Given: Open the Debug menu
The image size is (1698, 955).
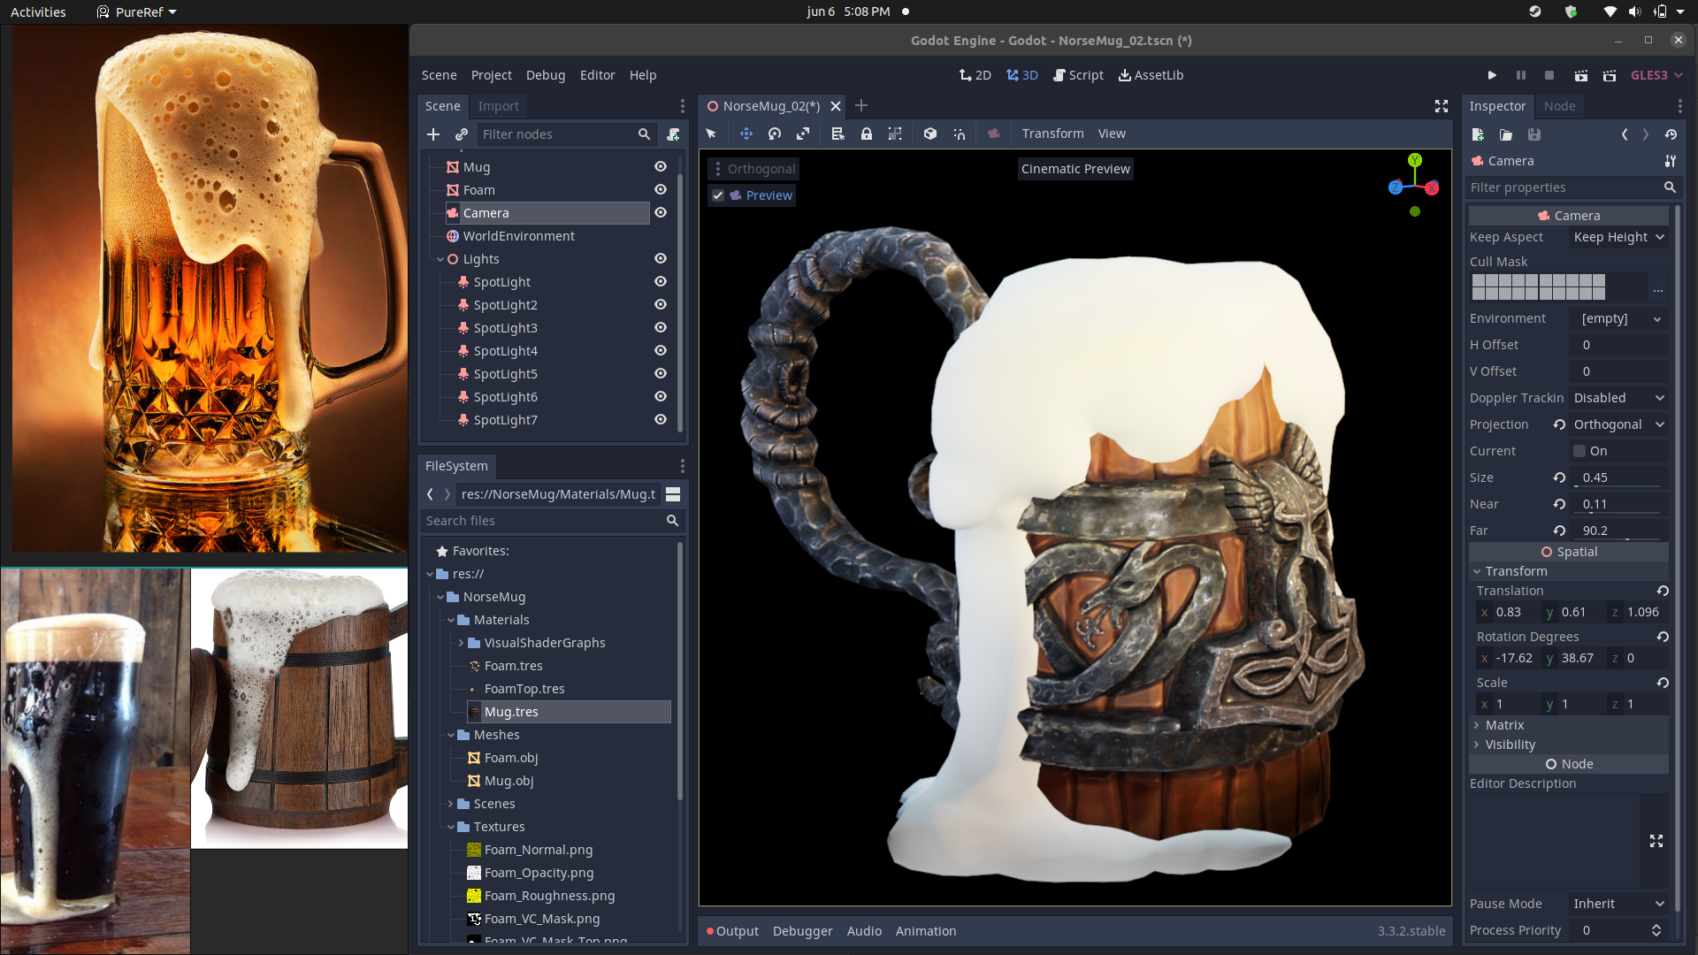Looking at the screenshot, I should (545, 75).
